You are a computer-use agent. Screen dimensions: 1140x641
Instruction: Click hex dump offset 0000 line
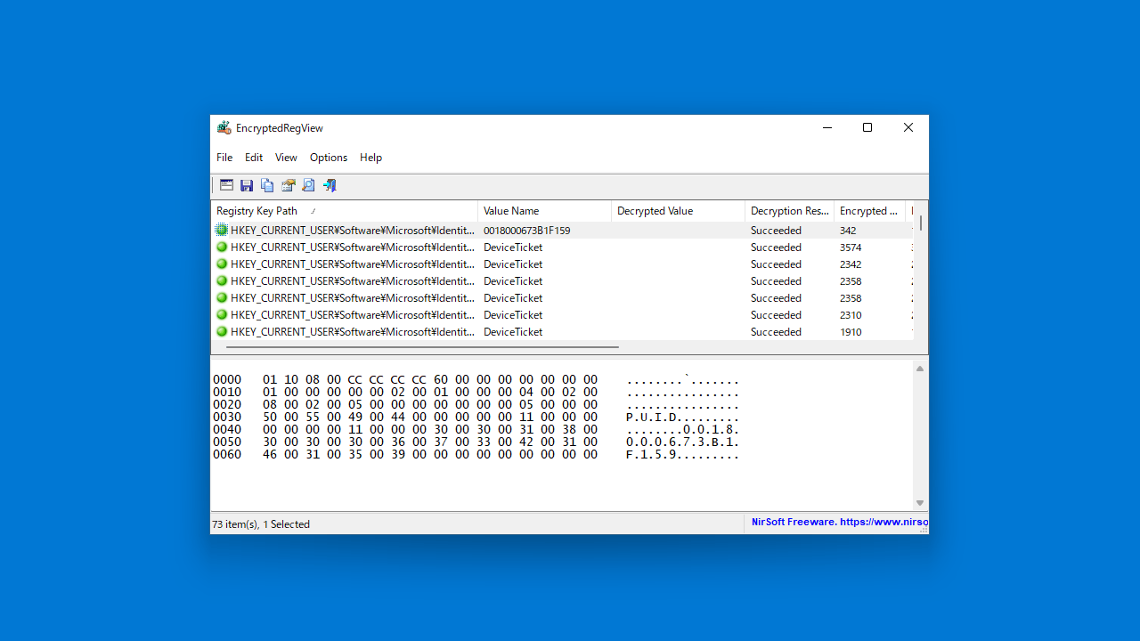pos(476,379)
